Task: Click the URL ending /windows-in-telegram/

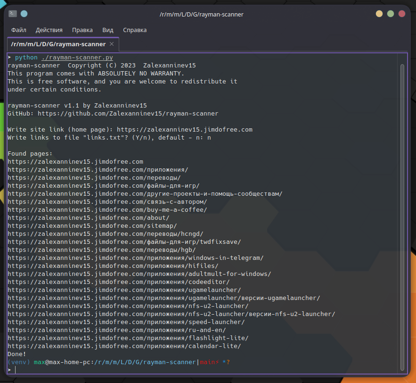Action: 136,258
